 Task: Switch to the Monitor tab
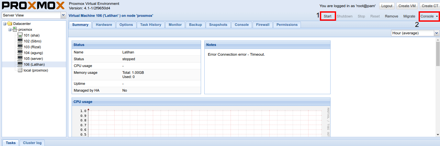pyautogui.click(x=175, y=25)
